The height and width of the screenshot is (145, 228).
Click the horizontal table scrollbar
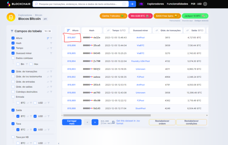coord(119,115)
